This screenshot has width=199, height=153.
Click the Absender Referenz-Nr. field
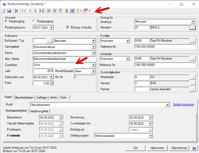[165, 65]
